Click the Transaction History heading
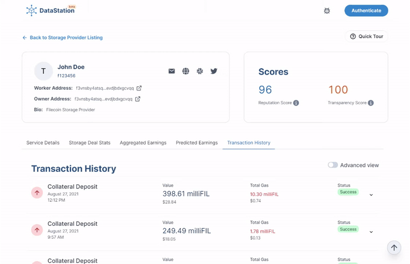 click(73, 169)
